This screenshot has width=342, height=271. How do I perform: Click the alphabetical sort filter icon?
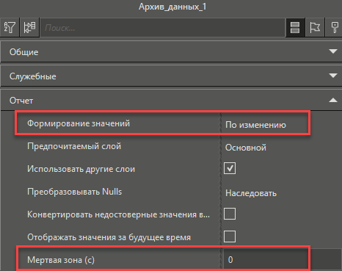point(10,27)
